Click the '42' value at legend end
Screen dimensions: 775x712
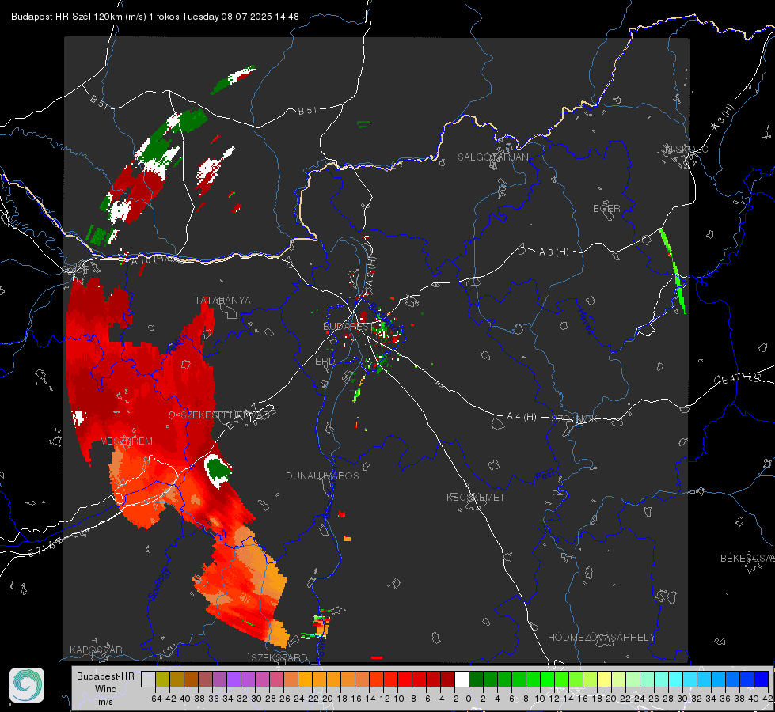(768, 699)
